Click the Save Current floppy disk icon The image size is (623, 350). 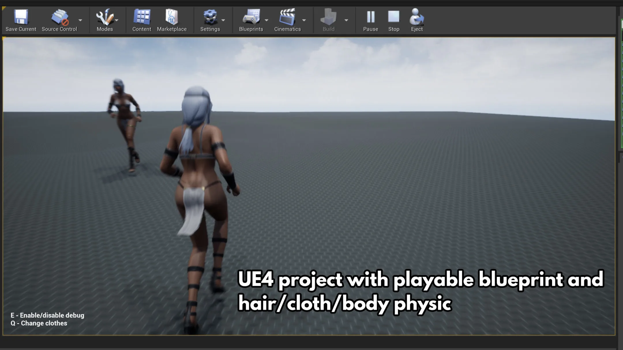point(21,17)
